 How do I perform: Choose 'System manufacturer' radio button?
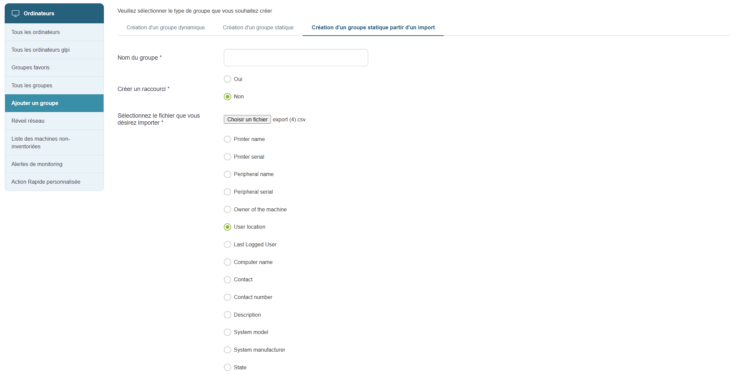click(228, 350)
